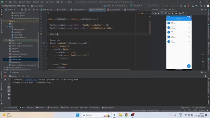The width and height of the screenshot is (210, 118).
Task: Tap emulator Back triangle button
Action: tap(169, 13)
